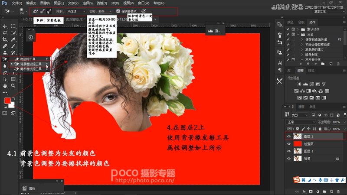
Task: Hide the 背景 layer
Action: pos(289,159)
